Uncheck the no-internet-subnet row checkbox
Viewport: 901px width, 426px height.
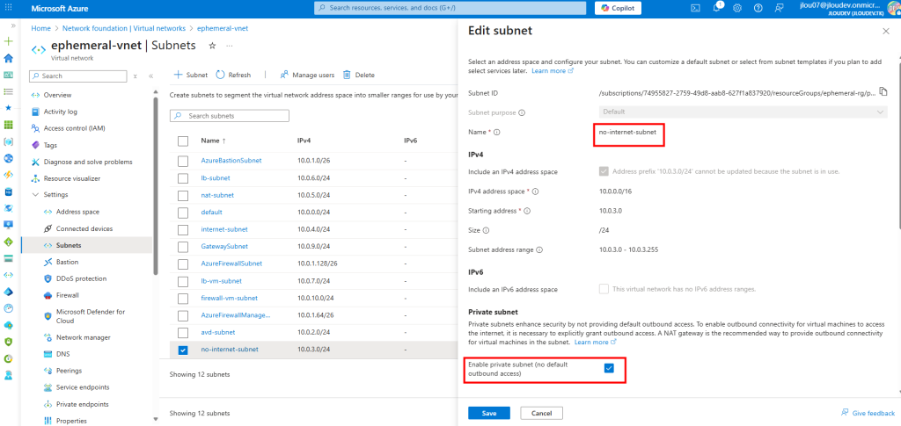[183, 350]
